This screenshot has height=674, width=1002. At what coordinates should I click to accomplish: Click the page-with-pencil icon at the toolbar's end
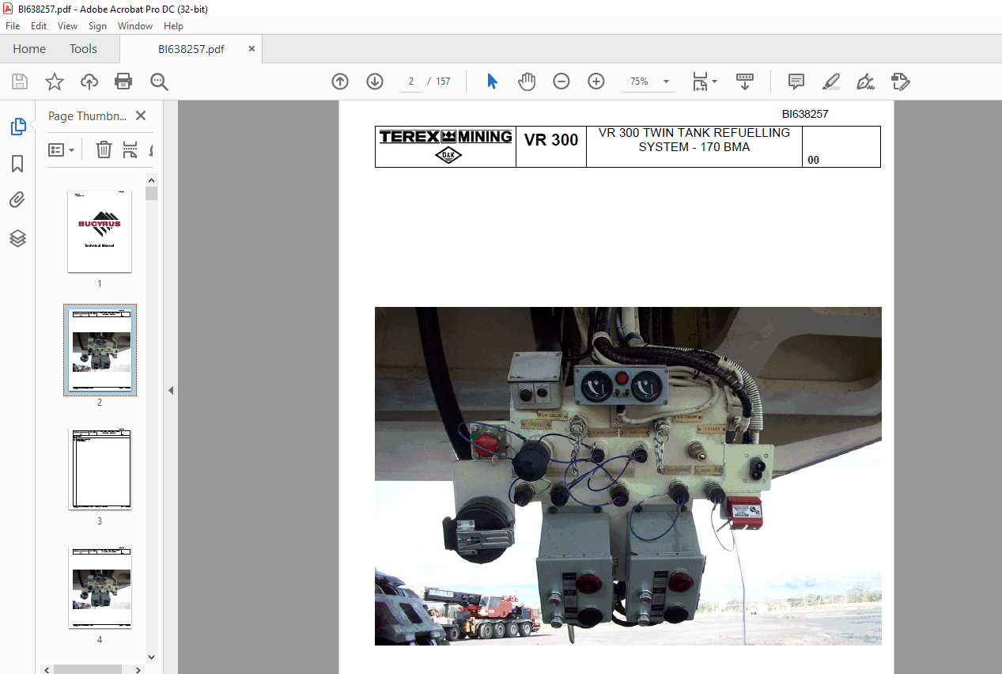[901, 81]
